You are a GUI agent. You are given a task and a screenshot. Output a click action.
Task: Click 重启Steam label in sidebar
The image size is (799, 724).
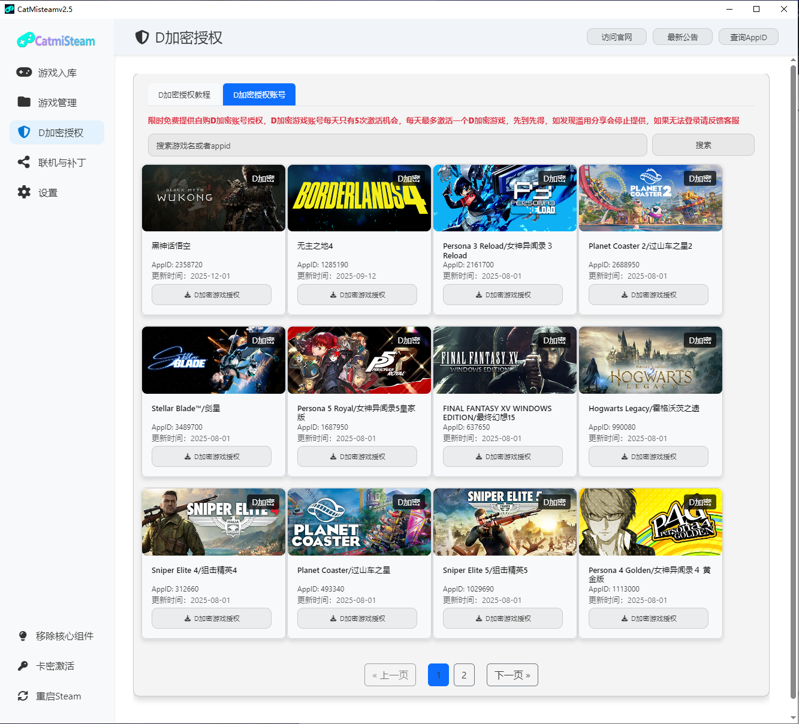[x=59, y=696]
